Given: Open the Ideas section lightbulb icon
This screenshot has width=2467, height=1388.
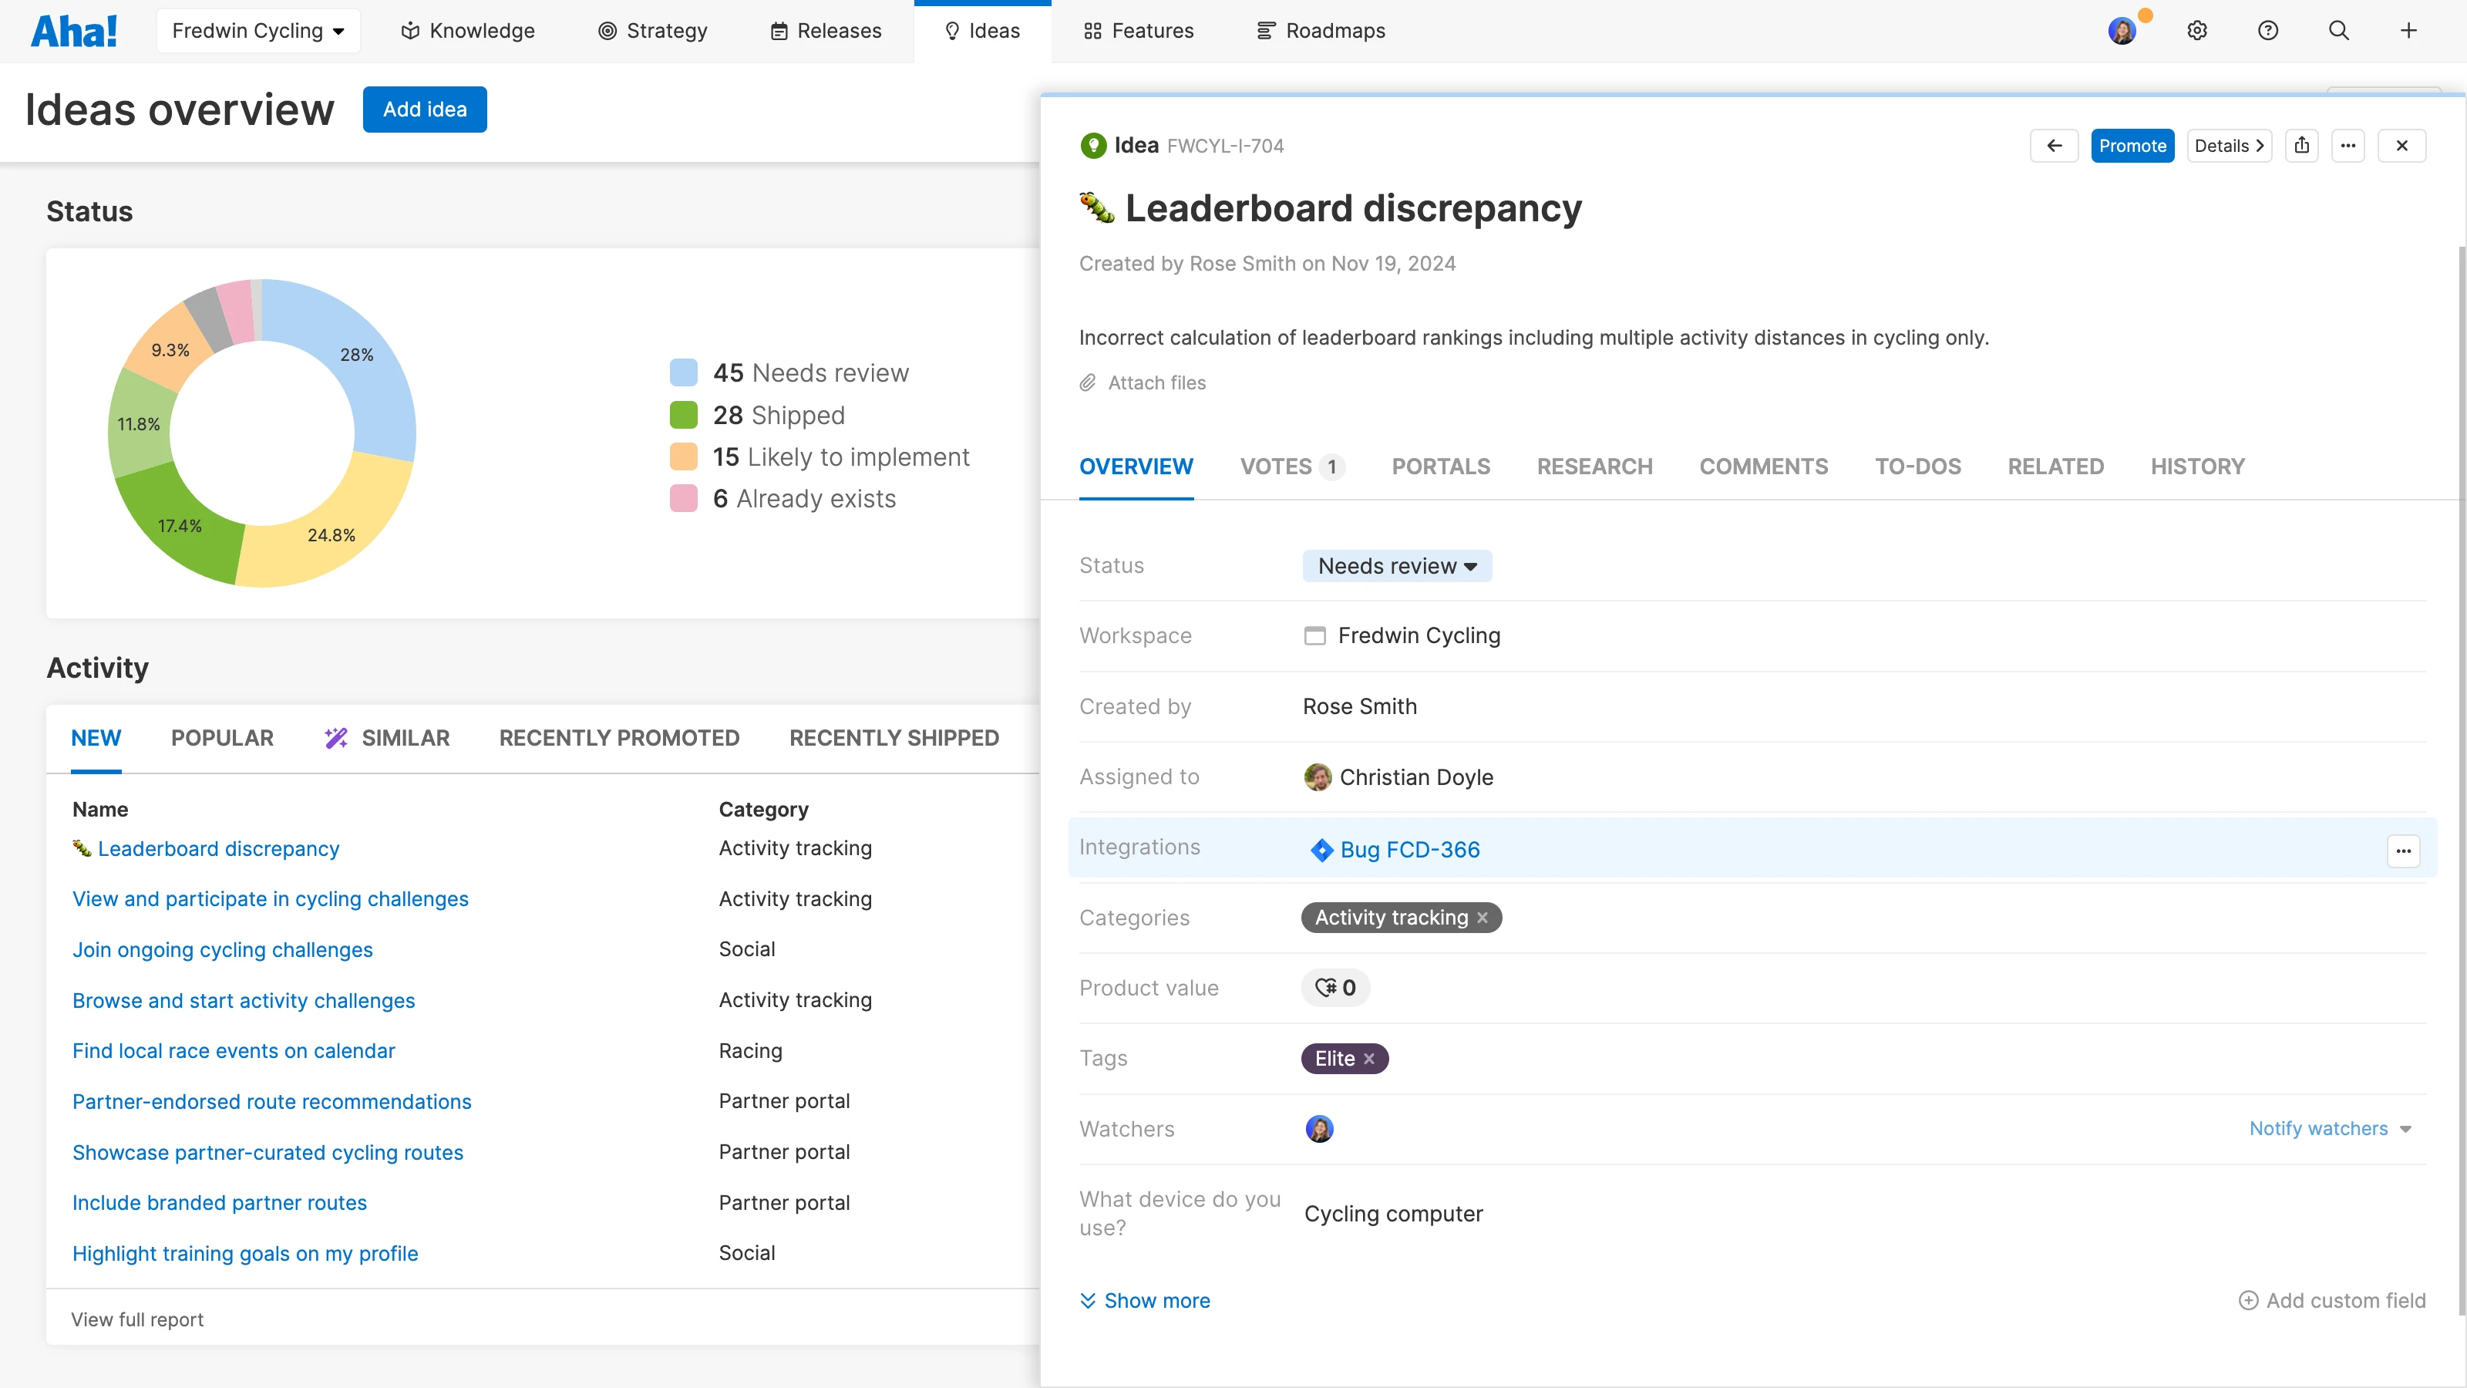Looking at the screenshot, I should [953, 30].
